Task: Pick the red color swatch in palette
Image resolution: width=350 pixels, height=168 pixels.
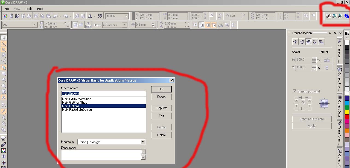Action: [x=347, y=117]
